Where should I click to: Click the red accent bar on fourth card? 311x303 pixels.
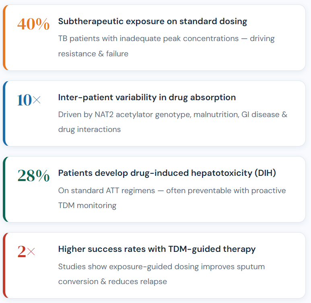4,265
